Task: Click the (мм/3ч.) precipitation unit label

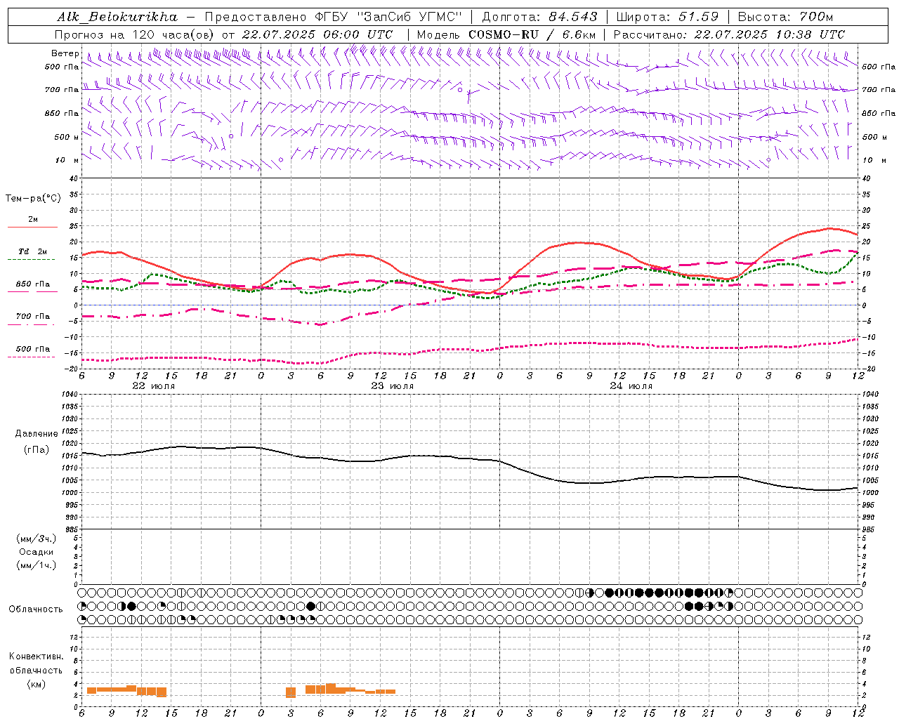Action: (36, 539)
